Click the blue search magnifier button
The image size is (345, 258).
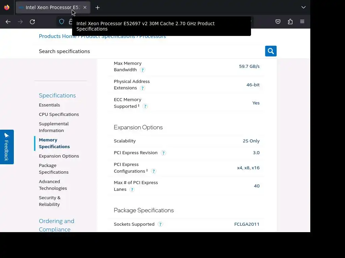click(271, 51)
